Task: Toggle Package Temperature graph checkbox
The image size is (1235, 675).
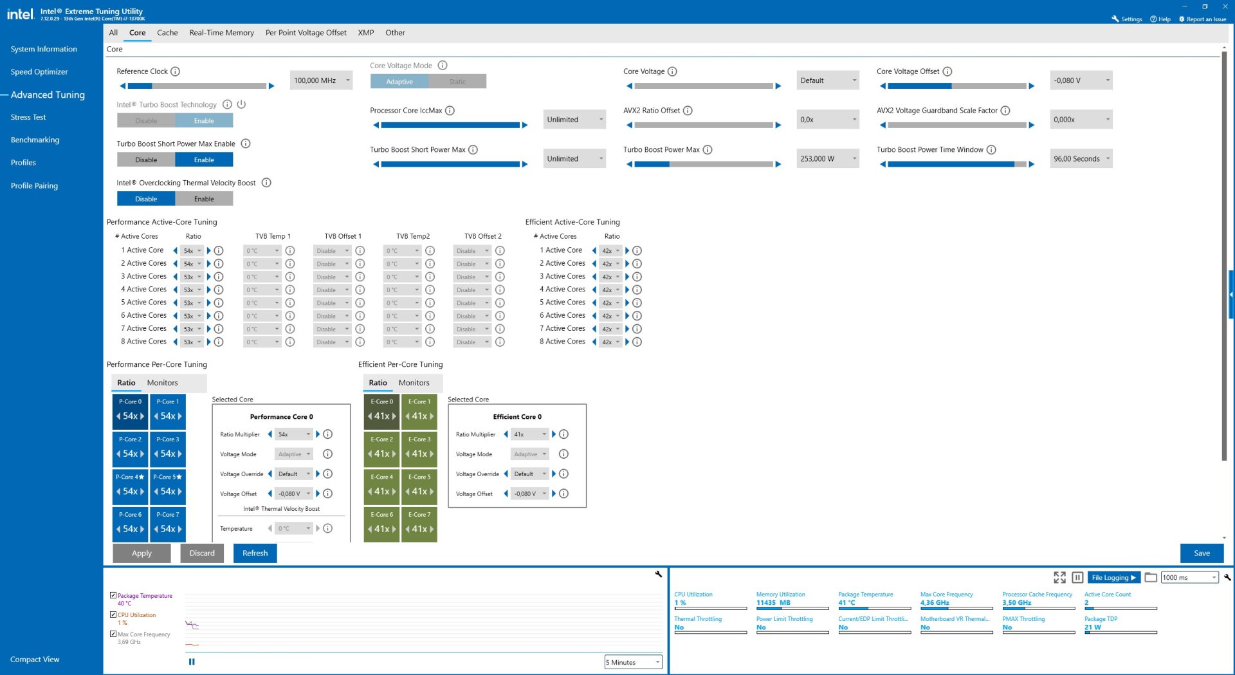Action: (x=113, y=596)
